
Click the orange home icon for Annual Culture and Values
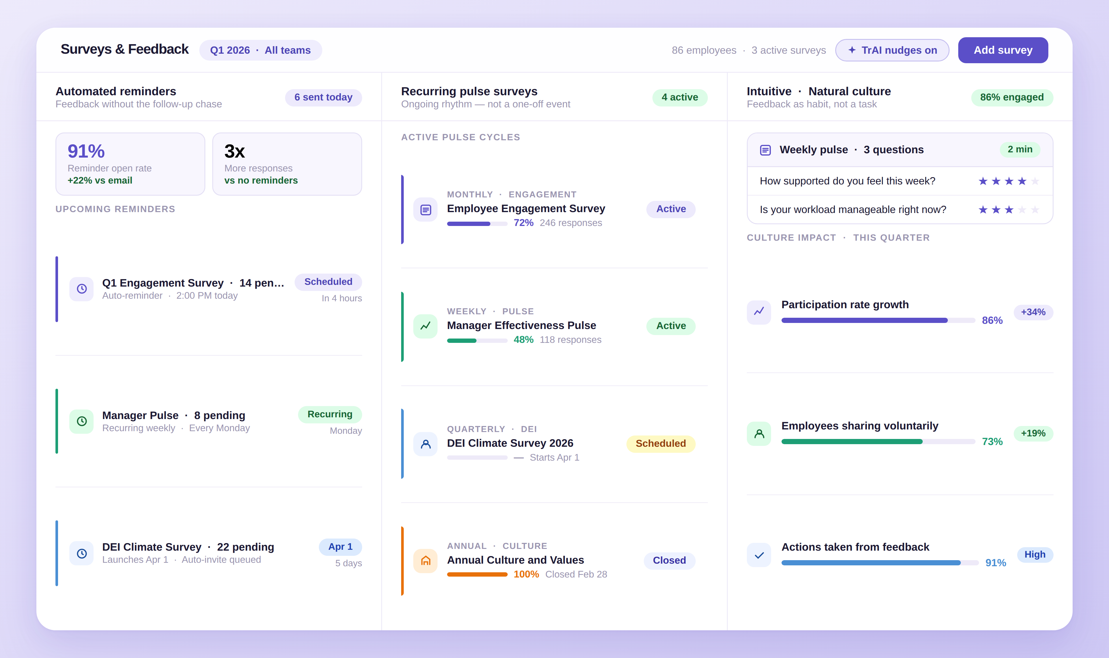pyautogui.click(x=425, y=561)
